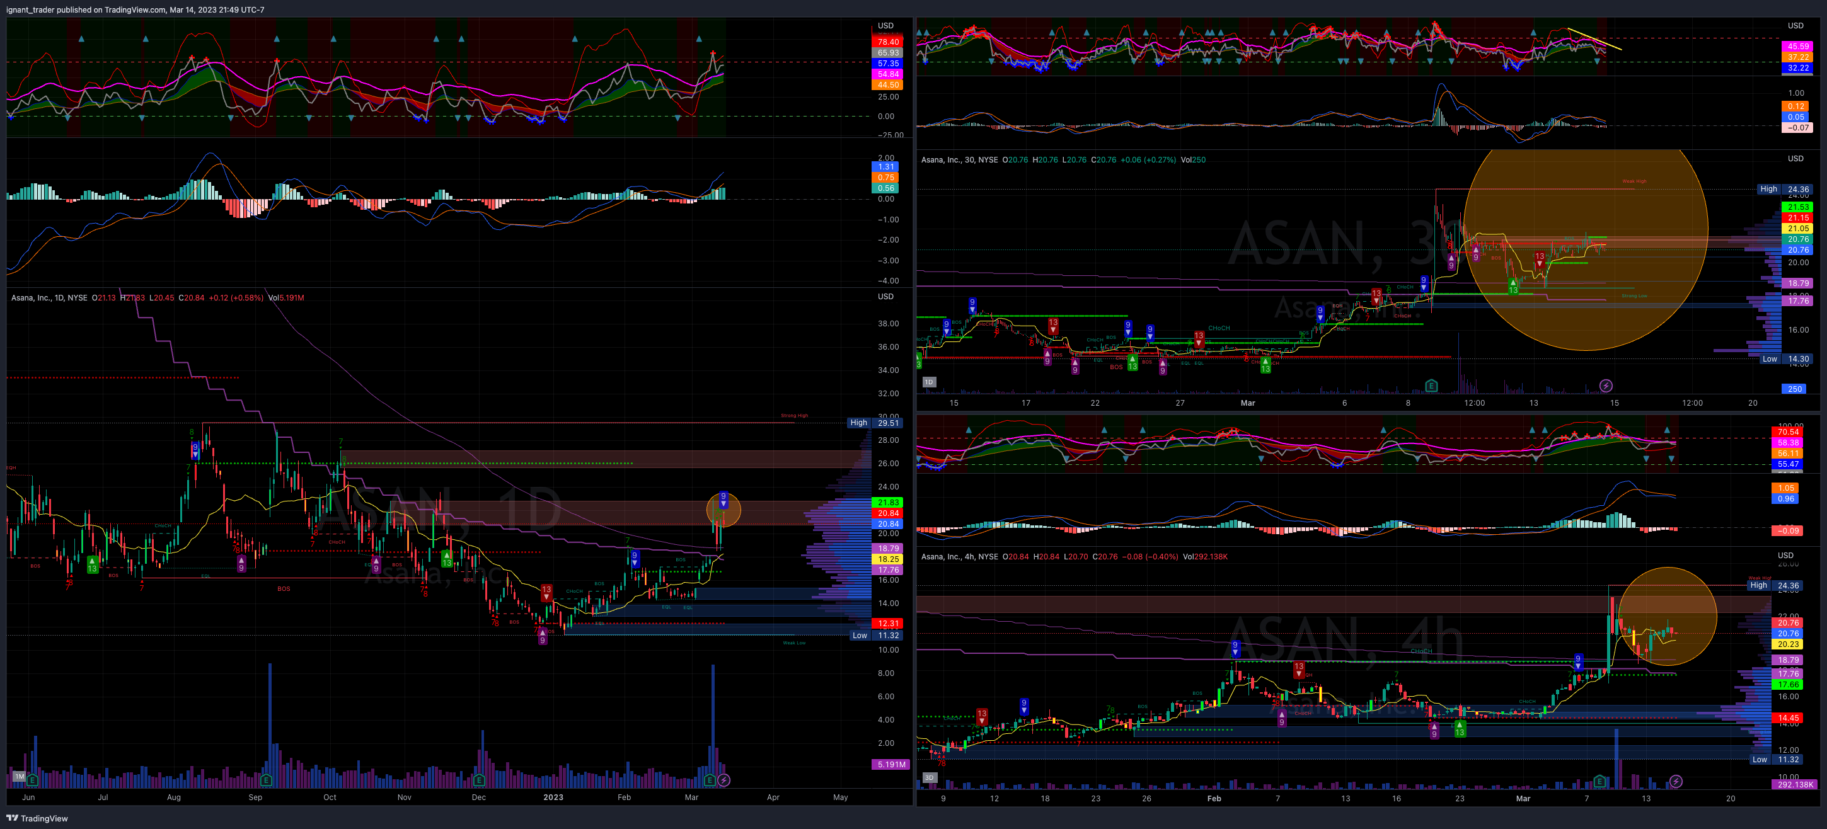Viewport: 1827px width, 829px height.
Task: Click the green 17.66 price label
Action: (x=1787, y=684)
